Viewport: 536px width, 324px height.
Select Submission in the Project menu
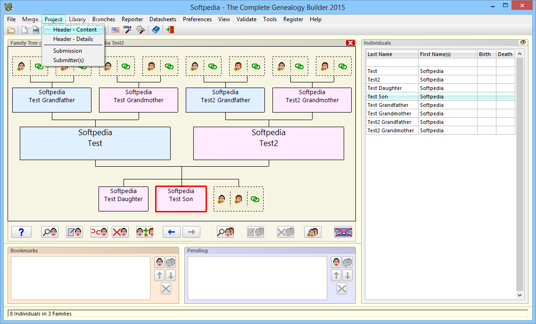[x=68, y=50]
